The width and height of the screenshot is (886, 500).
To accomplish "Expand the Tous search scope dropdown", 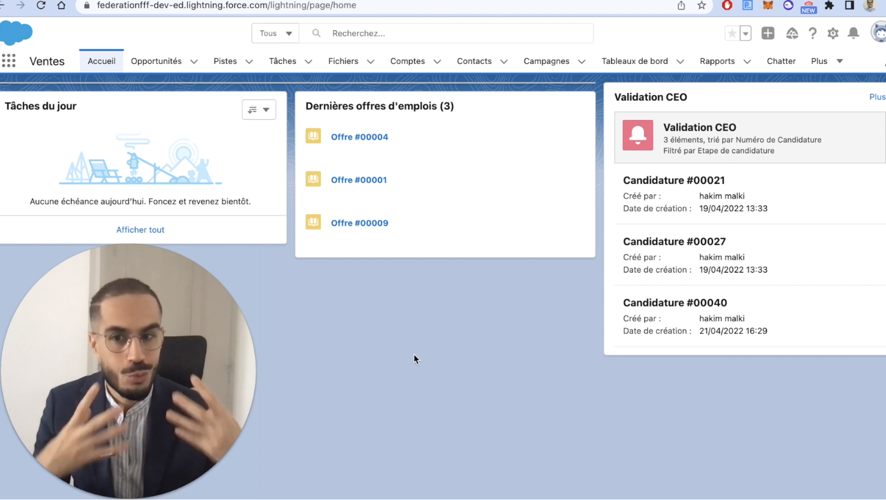I will (276, 33).
